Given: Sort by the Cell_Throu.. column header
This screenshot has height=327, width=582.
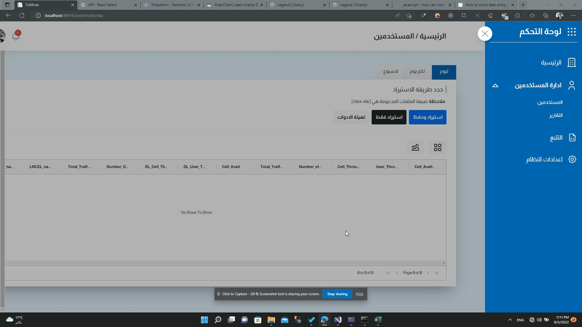Looking at the screenshot, I should click(348, 167).
